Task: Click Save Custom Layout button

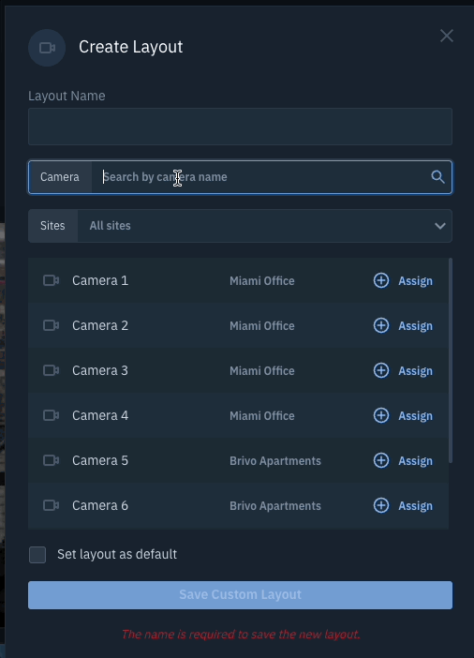Action: [240, 594]
